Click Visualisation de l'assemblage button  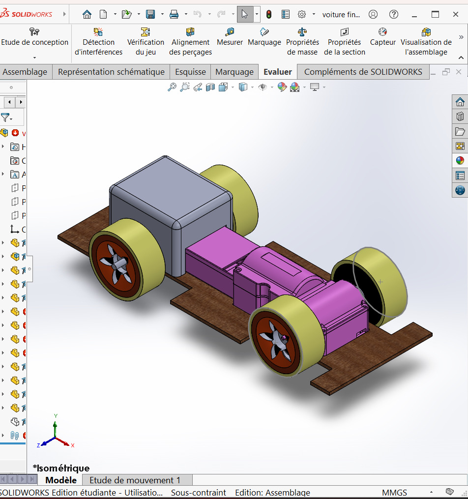pyautogui.click(x=426, y=42)
